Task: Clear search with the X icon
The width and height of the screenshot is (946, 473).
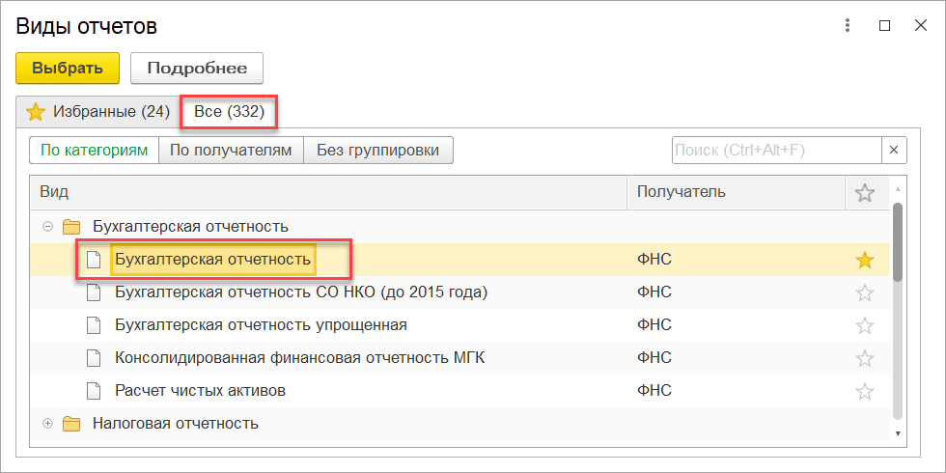Action: point(894,151)
